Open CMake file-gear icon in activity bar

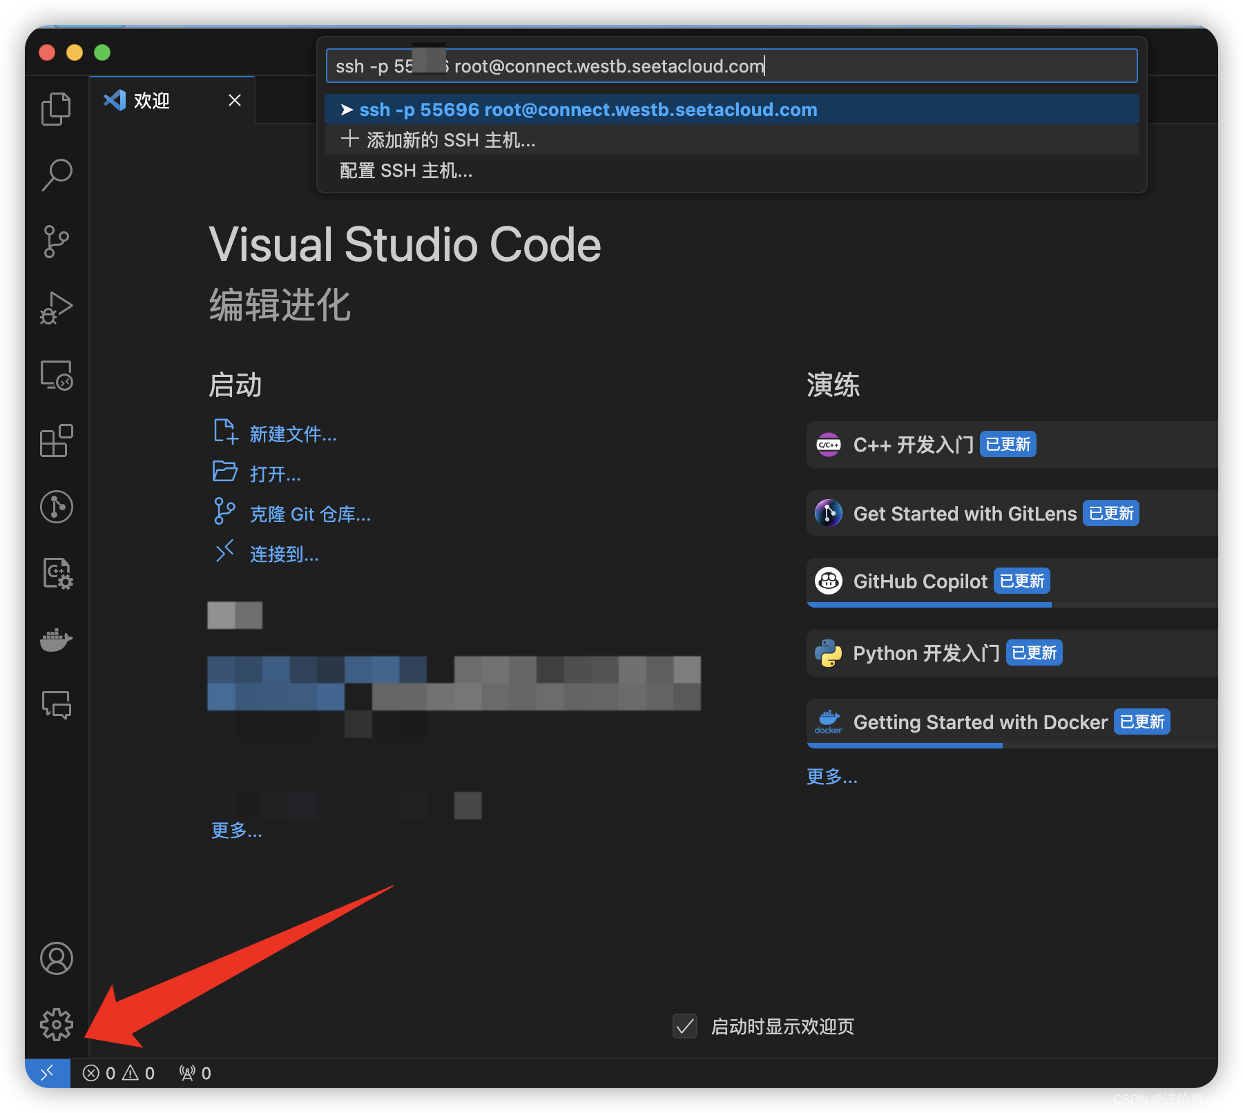[57, 573]
